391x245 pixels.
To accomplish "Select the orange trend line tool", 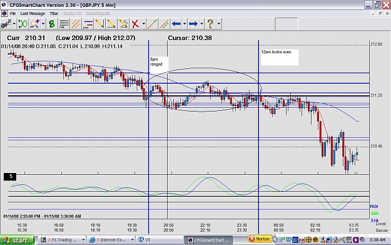I will coord(152,24).
